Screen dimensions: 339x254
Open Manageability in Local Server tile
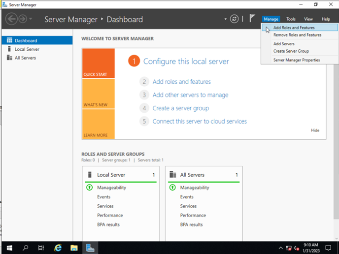pos(111,188)
